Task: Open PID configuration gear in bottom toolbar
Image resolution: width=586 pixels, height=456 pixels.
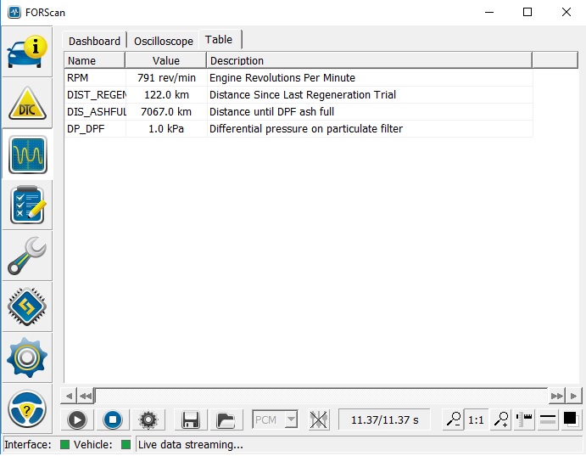Action: (x=148, y=419)
